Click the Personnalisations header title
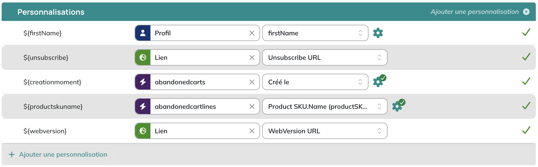The height and width of the screenshot is (167, 538). pyautogui.click(x=51, y=12)
